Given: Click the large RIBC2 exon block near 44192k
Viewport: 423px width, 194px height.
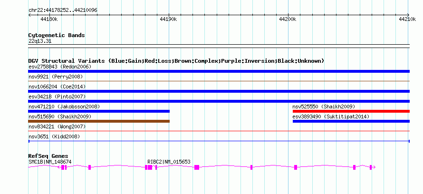Looking at the screenshot, I should (x=197, y=167).
